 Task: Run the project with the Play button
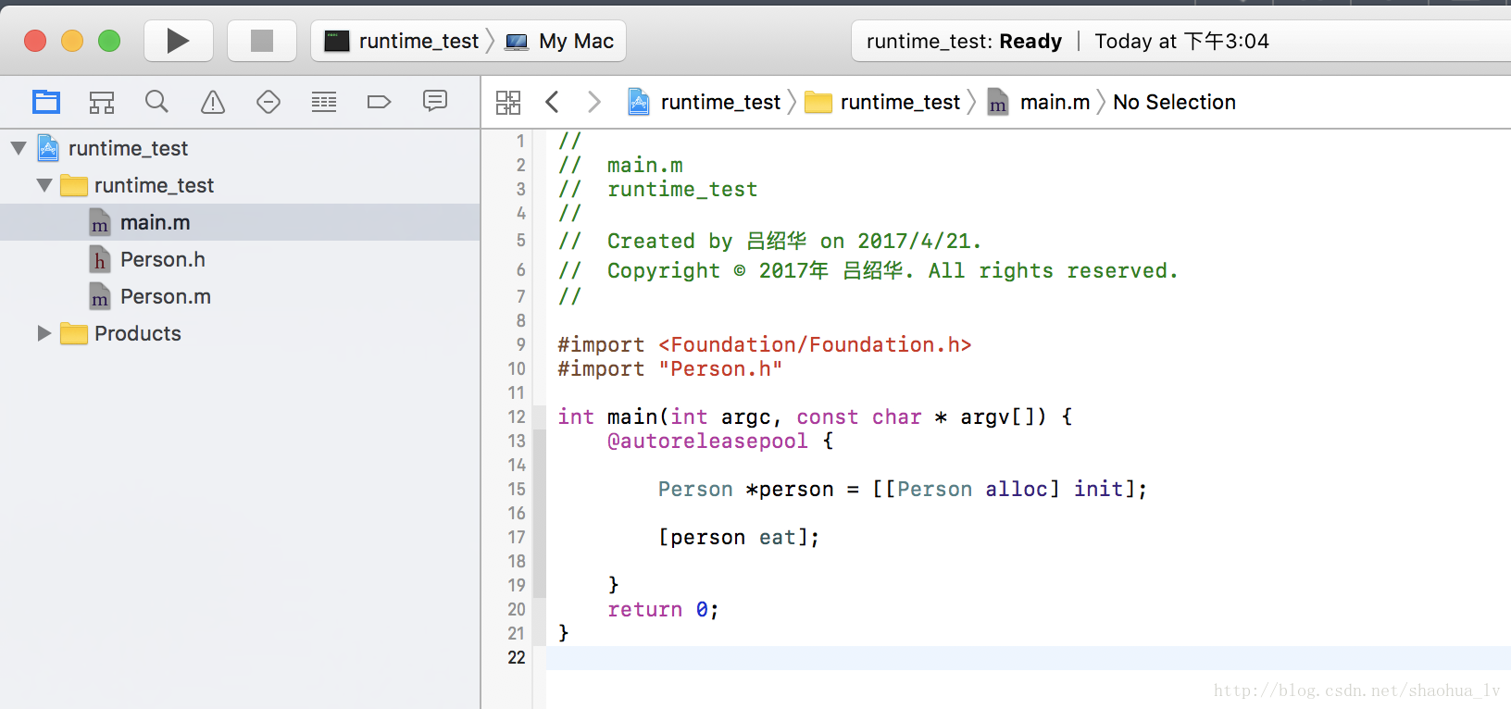click(x=178, y=41)
